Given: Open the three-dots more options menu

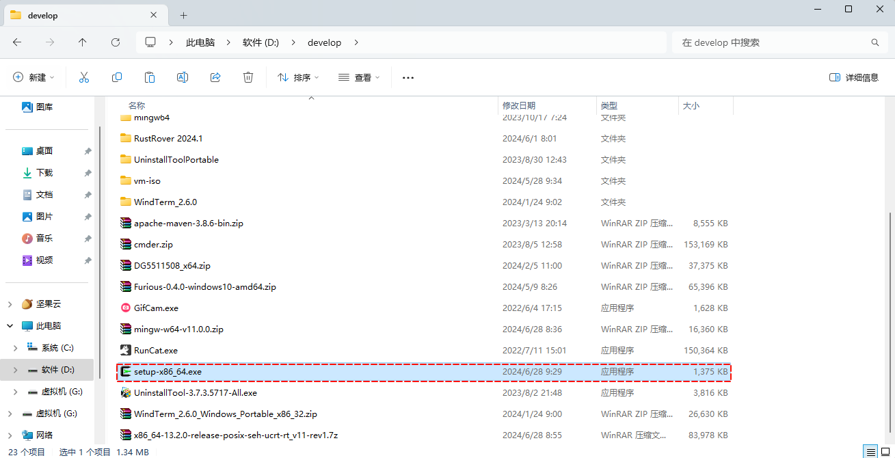Looking at the screenshot, I should 408,78.
